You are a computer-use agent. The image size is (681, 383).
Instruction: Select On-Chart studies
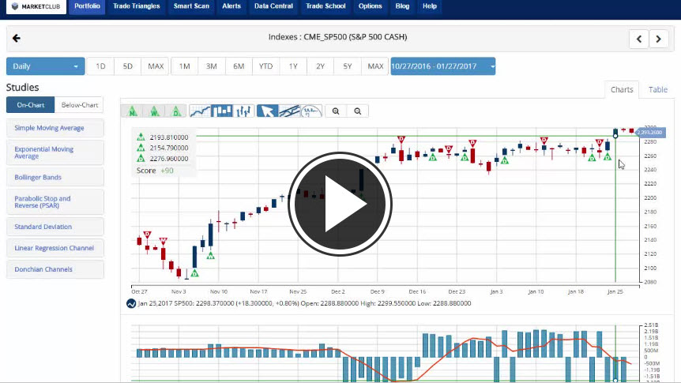[30, 105]
